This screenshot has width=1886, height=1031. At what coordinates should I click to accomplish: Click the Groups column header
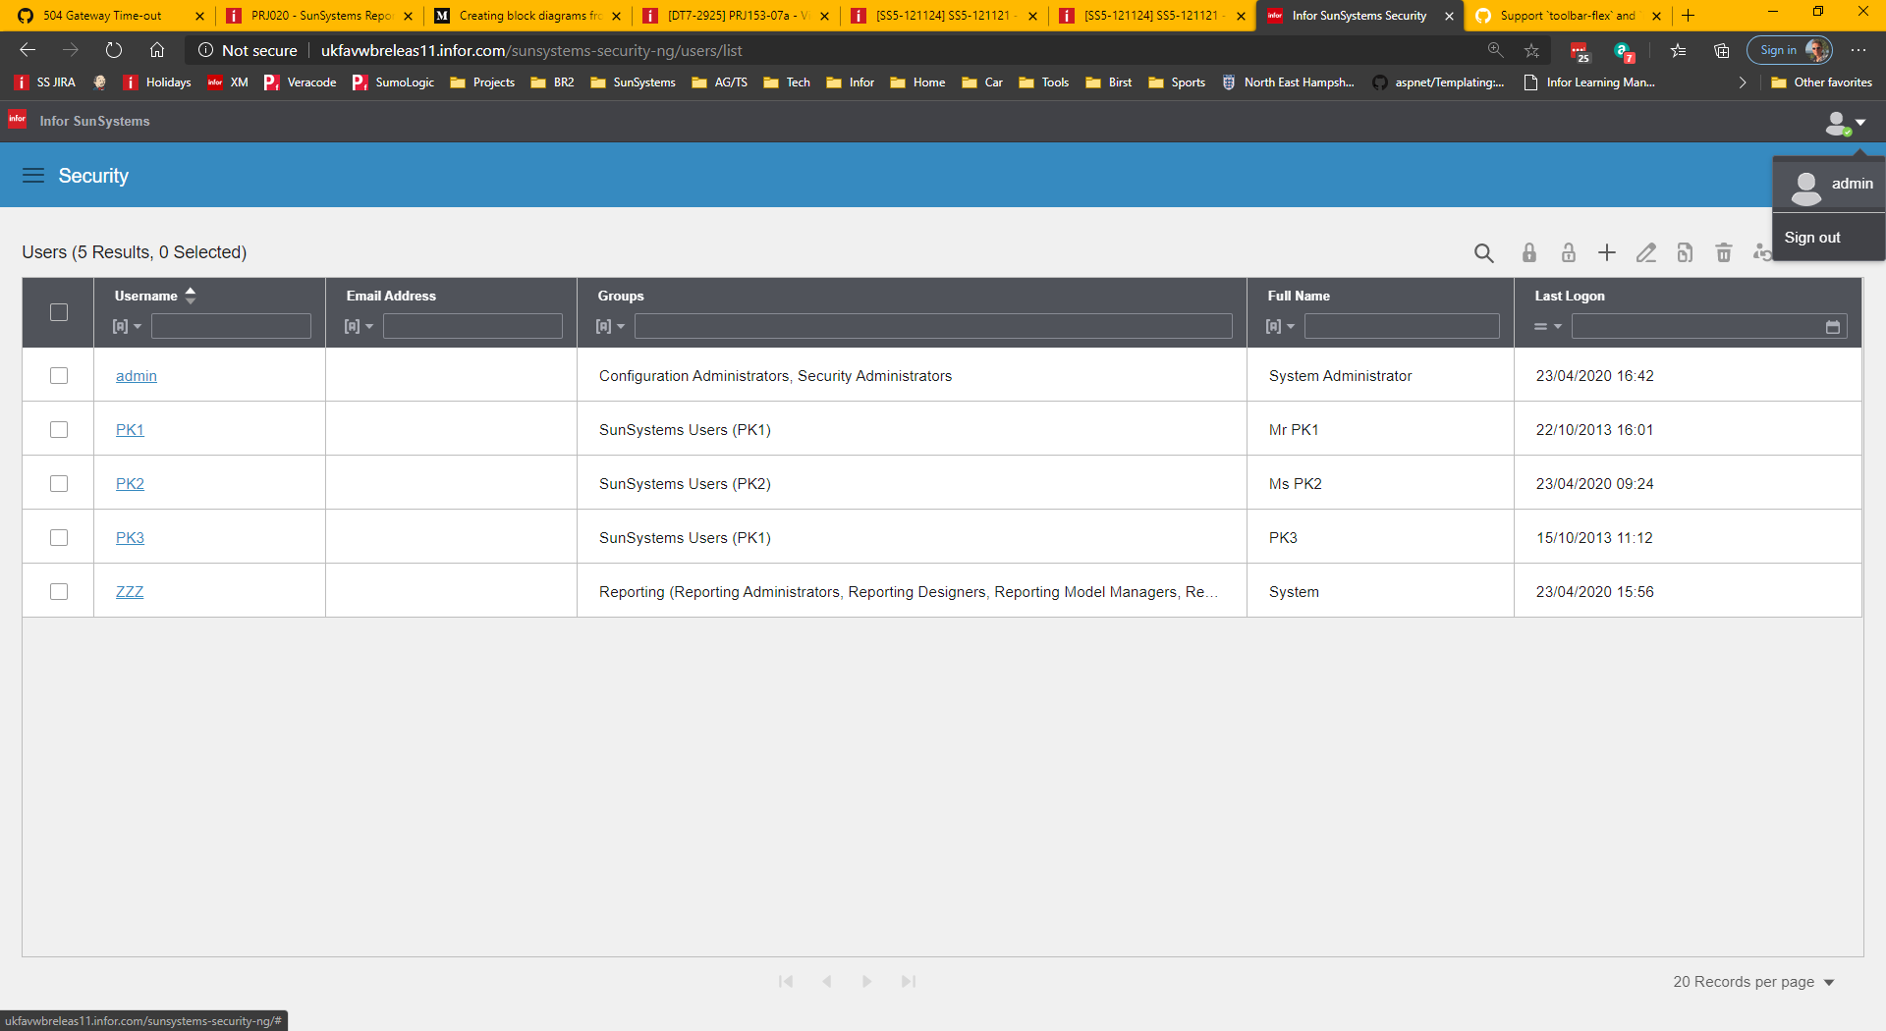pos(621,296)
